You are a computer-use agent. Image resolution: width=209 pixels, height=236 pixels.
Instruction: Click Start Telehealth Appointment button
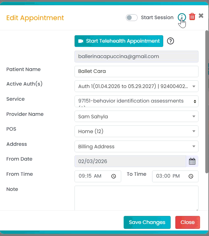click(x=119, y=41)
